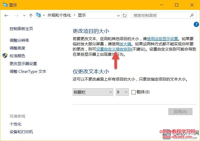Click the 使用这些显示设置 link
This screenshot has width=200, height=141.
coord(162,39)
